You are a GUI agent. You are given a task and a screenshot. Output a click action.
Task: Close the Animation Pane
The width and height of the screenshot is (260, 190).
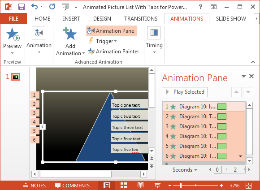251,76
